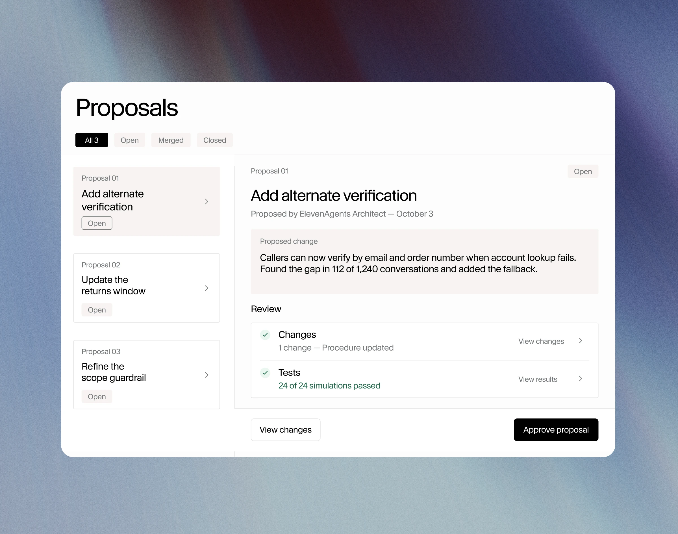
Task: Click the Open status tag under Proposal 01
Action: click(97, 223)
